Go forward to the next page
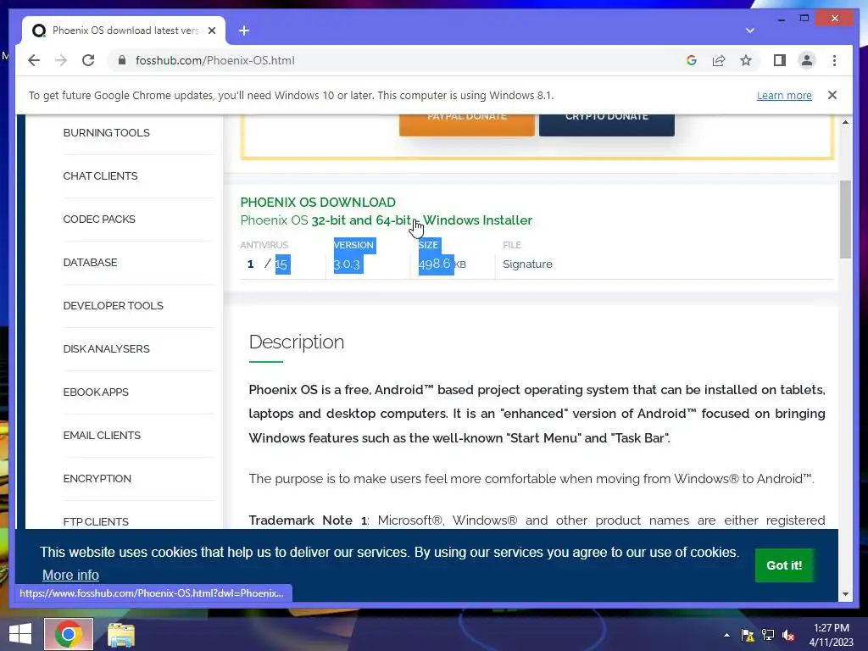The height and width of the screenshot is (651, 868). 61,60
